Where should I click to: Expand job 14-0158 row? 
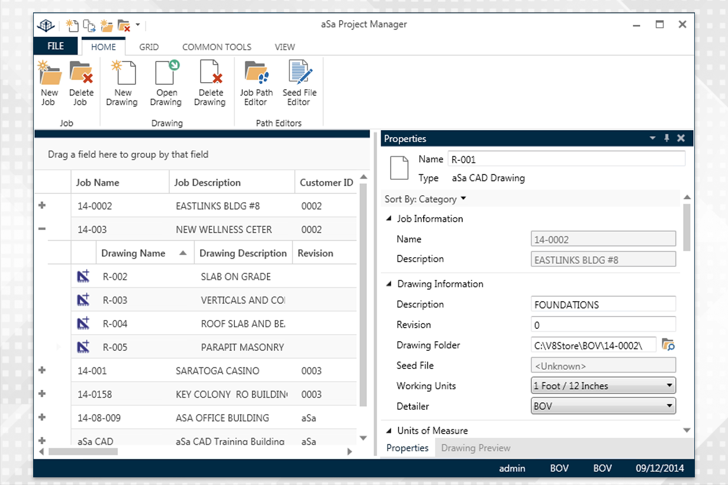[x=42, y=394]
